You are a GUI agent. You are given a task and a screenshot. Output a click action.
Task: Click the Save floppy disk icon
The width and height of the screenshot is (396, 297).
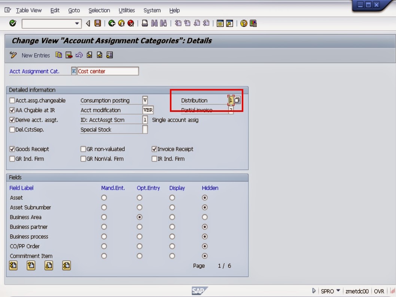(x=97, y=24)
